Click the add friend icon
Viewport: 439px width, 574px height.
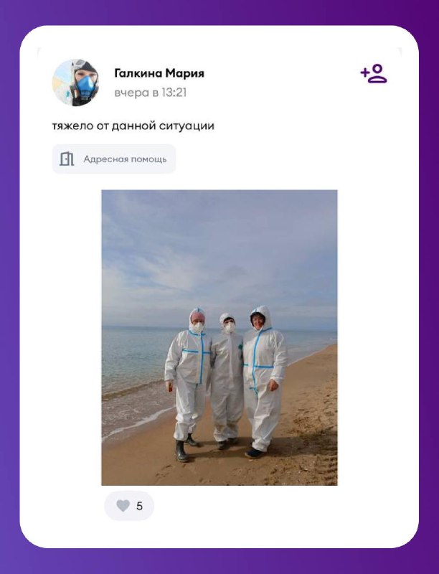click(x=374, y=74)
